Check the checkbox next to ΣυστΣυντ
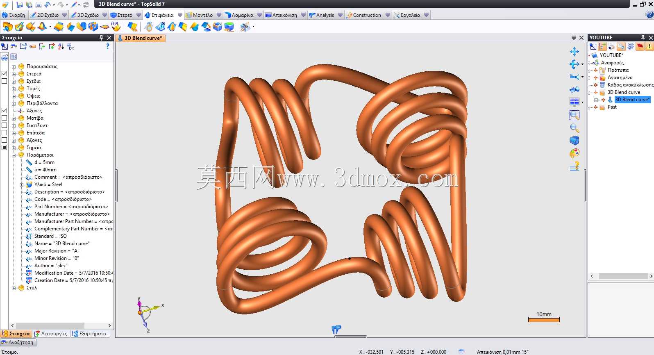Screen dimensions: 654x355 pyautogui.click(x=5, y=125)
